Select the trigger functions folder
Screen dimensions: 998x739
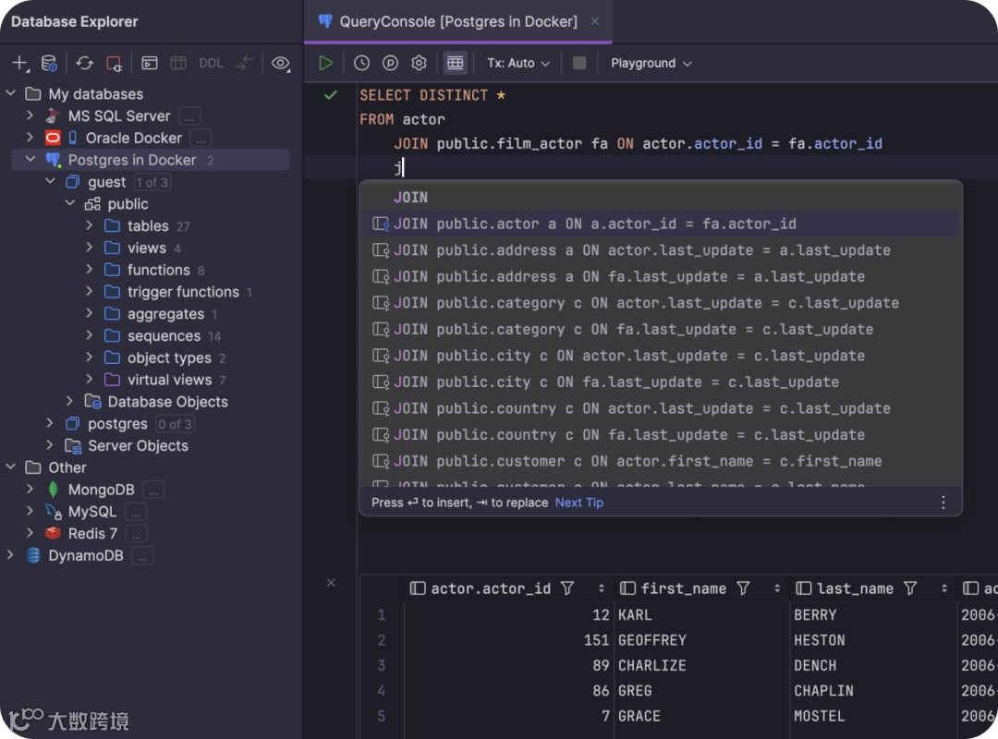(x=183, y=292)
